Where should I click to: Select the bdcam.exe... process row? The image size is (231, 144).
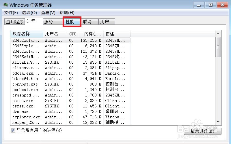(x=70, y=73)
